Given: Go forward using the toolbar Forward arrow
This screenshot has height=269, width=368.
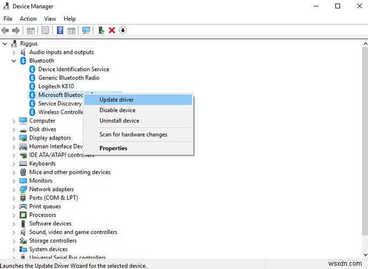Looking at the screenshot, I should click(16, 30).
